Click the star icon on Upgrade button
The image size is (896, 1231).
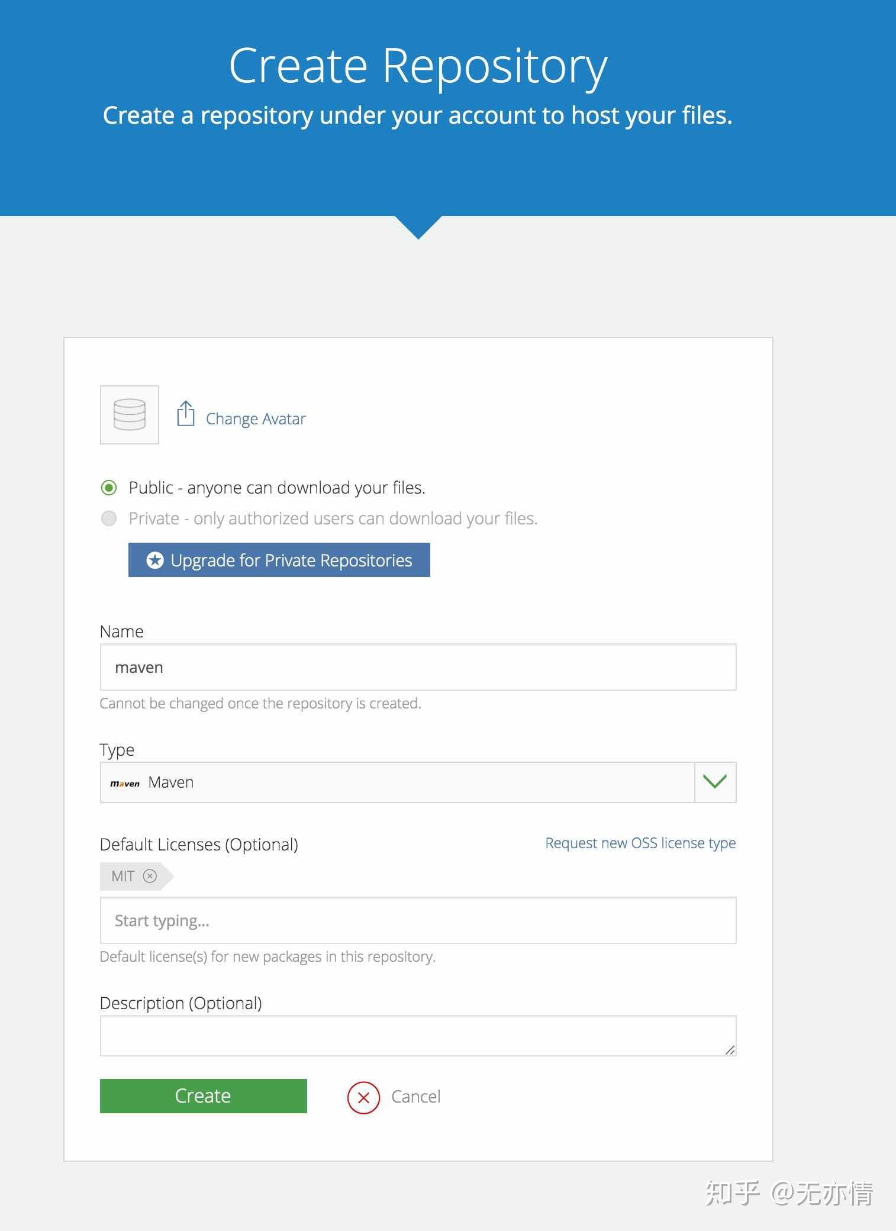pyautogui.click(x=155, y=560)
